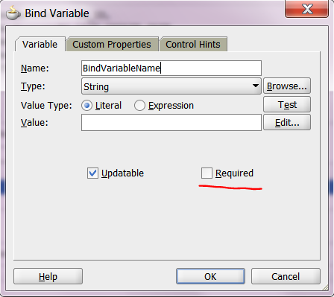
Task: Uncheck the Updatable checkbox
Action: pos(92,173)
